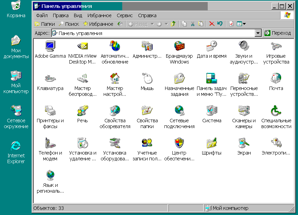This screenshot has height=215, width=298.
Task: Open Дата и время
Action: click(211, 50)
